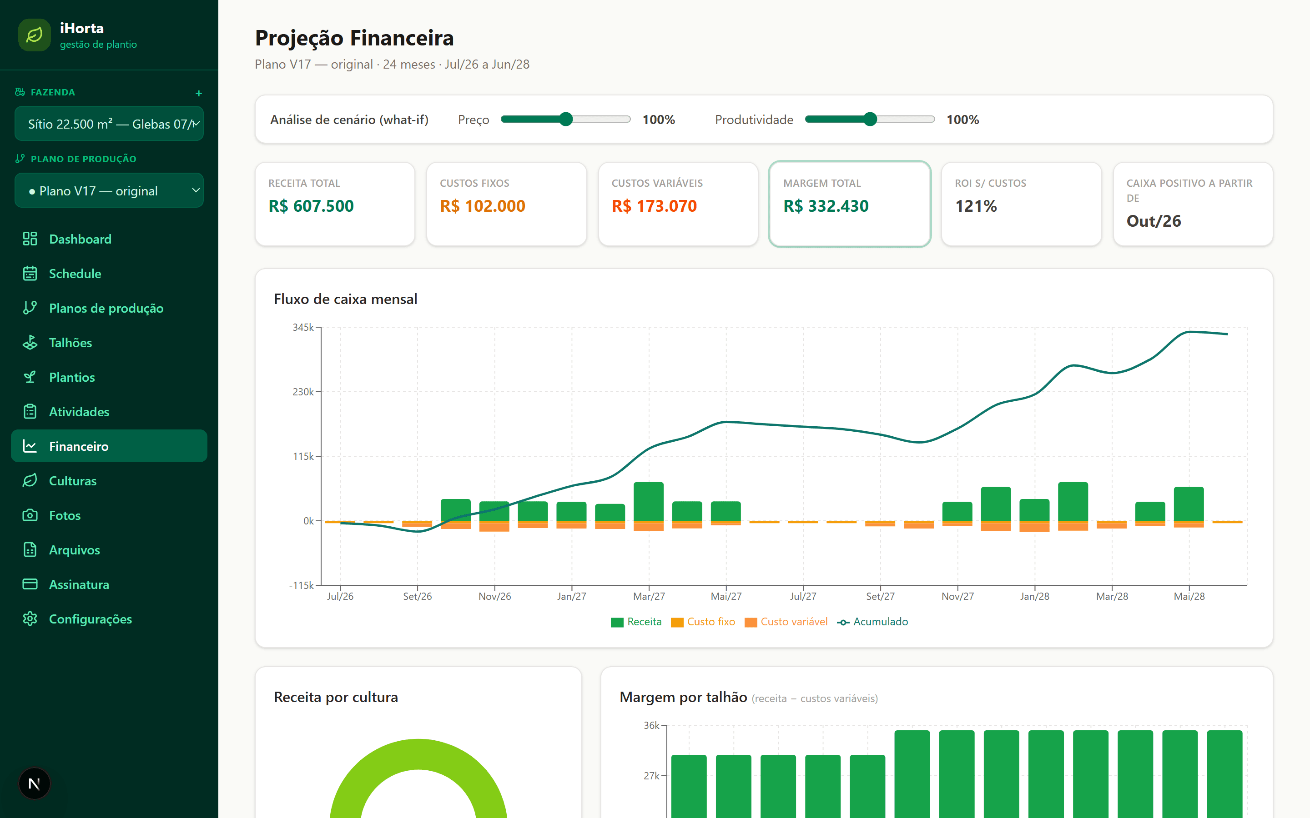Select the Custos Fixos card
This screenshot has height=818, width=1310.
(x=507, y=204)
